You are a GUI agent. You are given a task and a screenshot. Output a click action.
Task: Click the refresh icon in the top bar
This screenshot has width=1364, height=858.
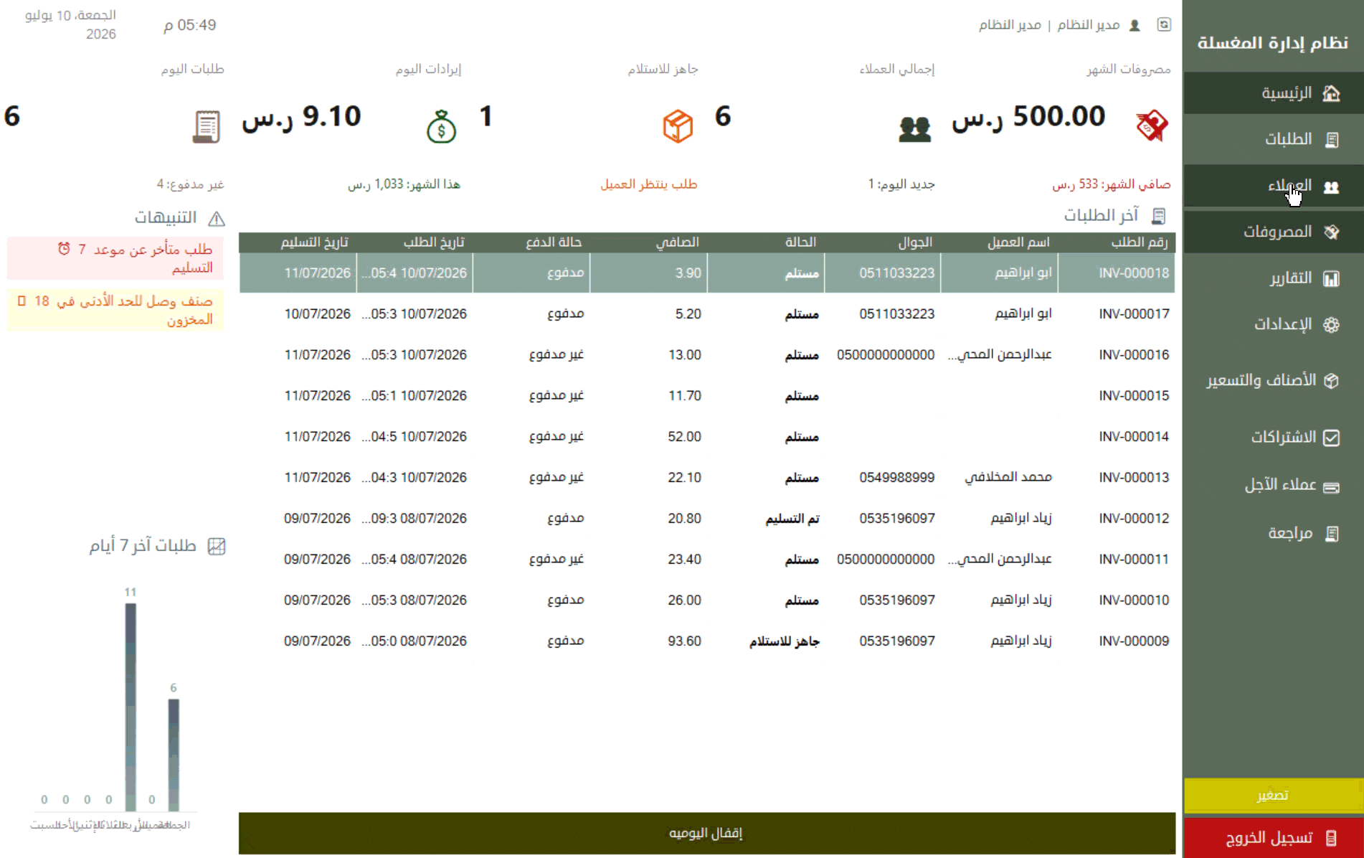tap(1164, 24)
